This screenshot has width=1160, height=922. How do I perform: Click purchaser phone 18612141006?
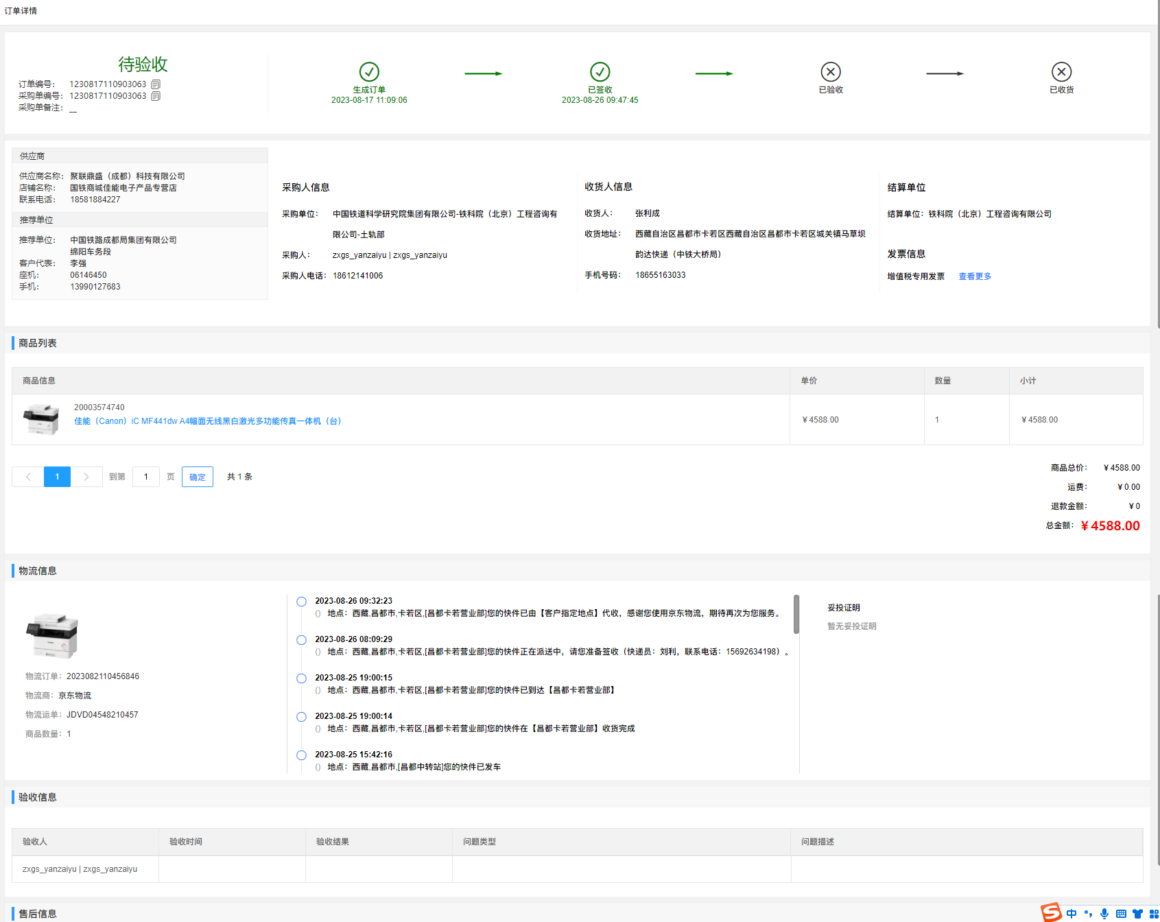click(x=358, y=276)
